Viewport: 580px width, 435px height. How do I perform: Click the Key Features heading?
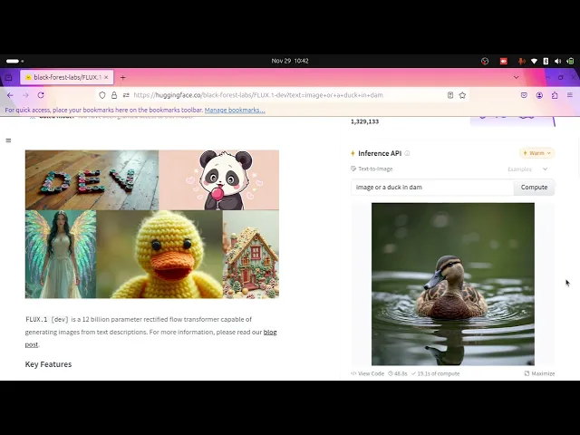pyautogui.click(x=48, y=364)
